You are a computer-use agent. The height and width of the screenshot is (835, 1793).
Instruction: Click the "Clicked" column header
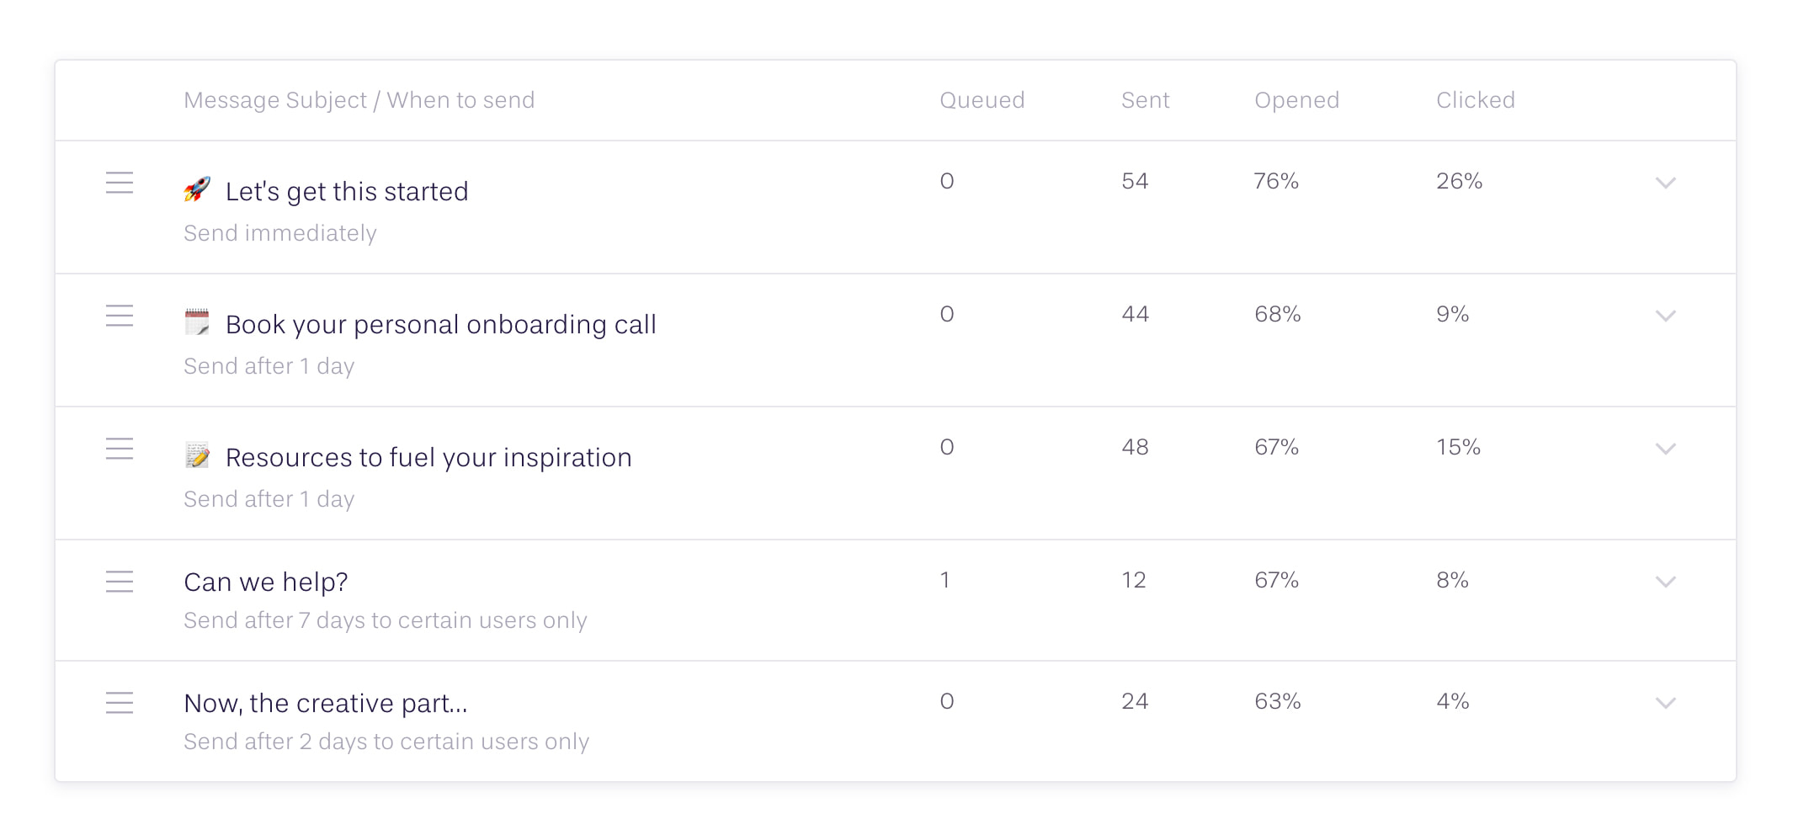(1475, 99)
